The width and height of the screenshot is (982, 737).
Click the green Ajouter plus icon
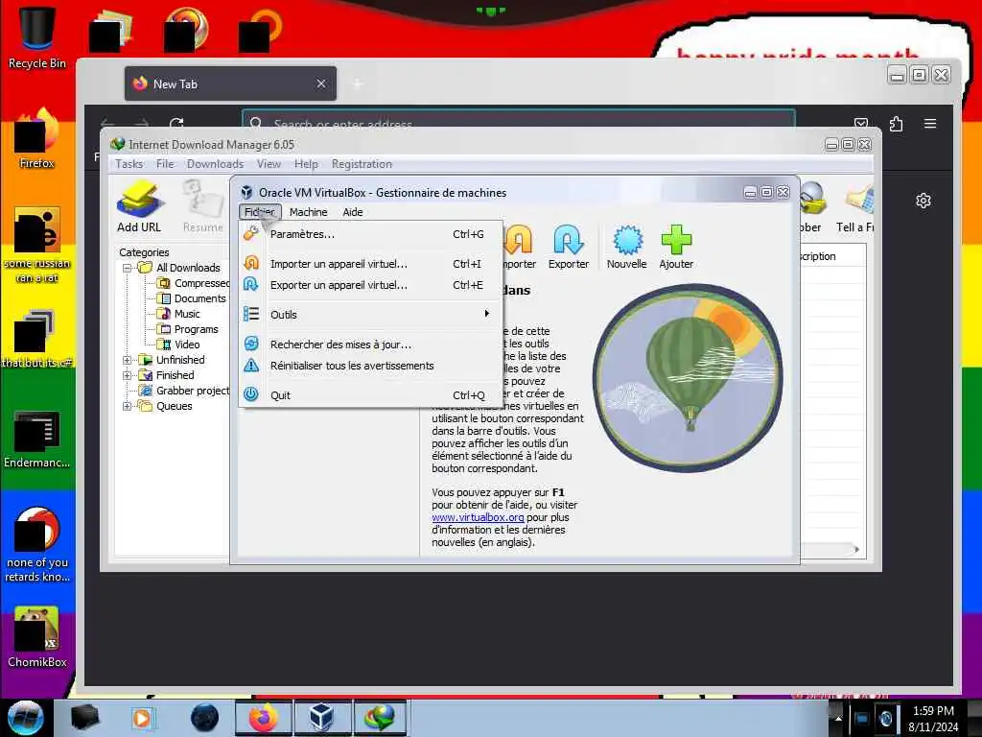click(676, 240)
